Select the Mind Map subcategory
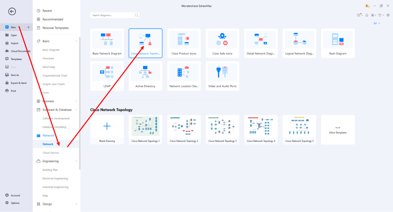393x212 pixels. 49,67
